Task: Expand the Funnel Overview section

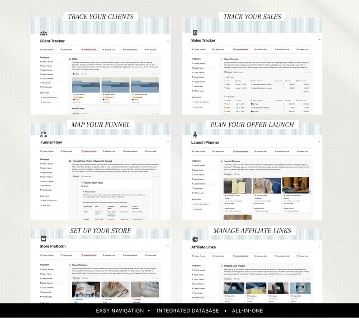Action: coord(92,182)
